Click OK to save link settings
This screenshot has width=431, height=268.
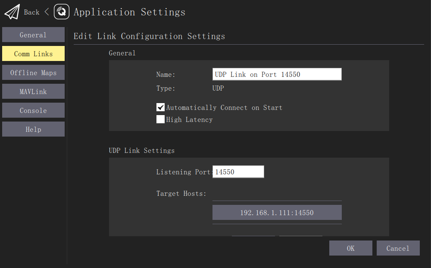350,248
